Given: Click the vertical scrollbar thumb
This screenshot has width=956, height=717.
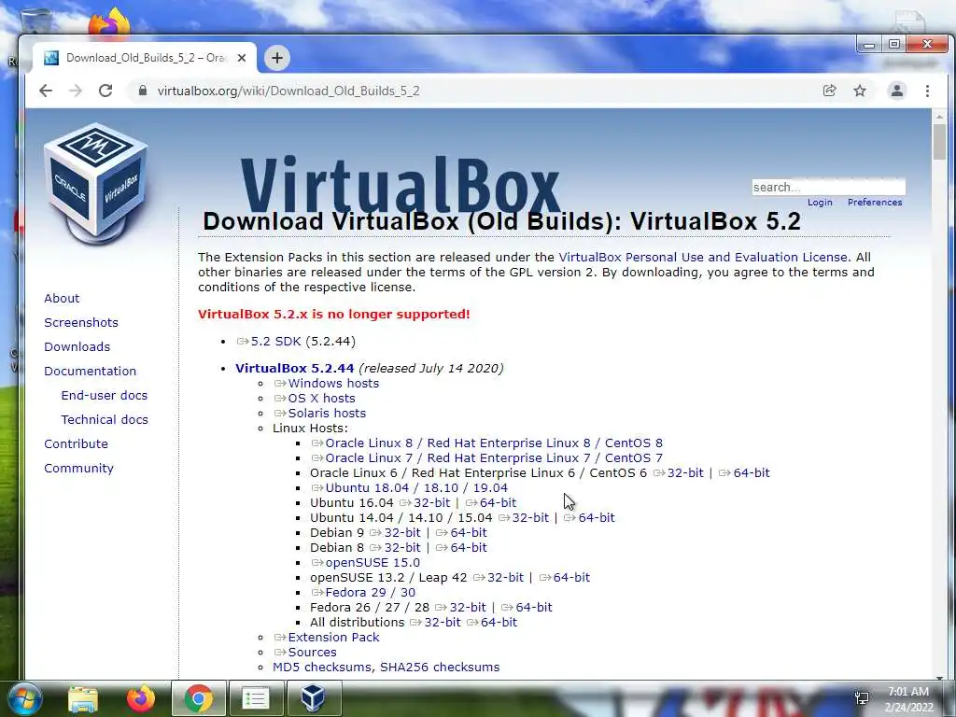Looking at the screenshot, I should pos(939,143).
